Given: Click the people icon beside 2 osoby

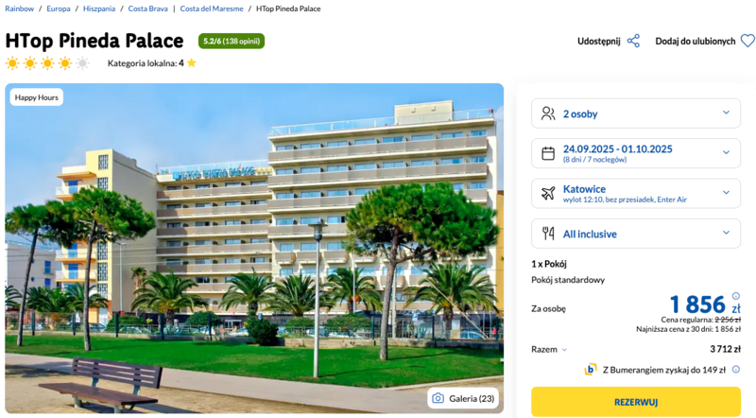Looking at the screenshot, I should pos(548,113).
